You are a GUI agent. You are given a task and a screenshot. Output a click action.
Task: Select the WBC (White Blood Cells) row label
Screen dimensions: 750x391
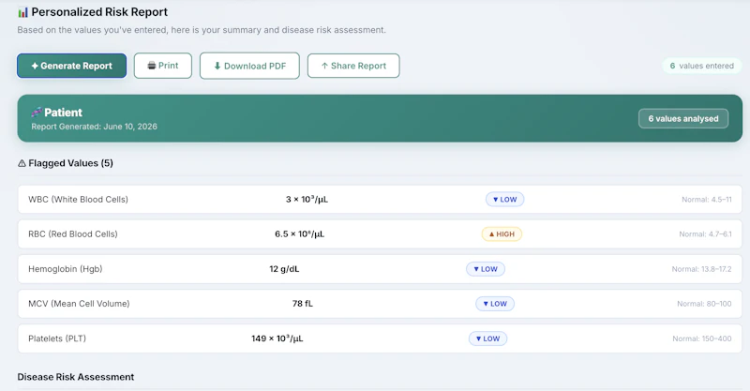point(78,200)
